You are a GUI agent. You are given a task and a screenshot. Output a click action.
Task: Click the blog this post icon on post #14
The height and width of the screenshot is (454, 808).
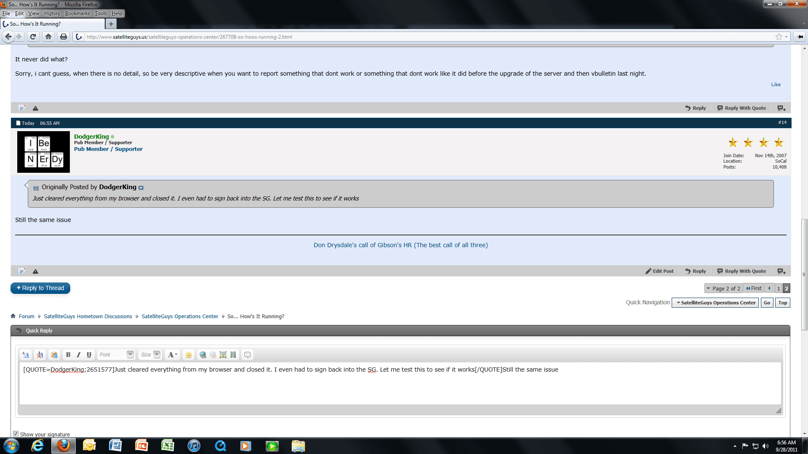[22, 271]
